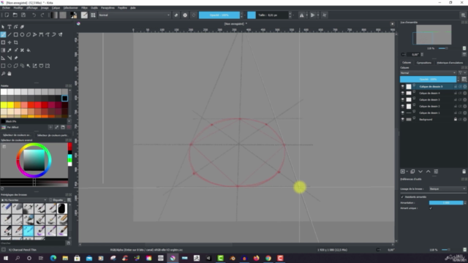Select the Fill bucket tool

(x=29, y=50)
